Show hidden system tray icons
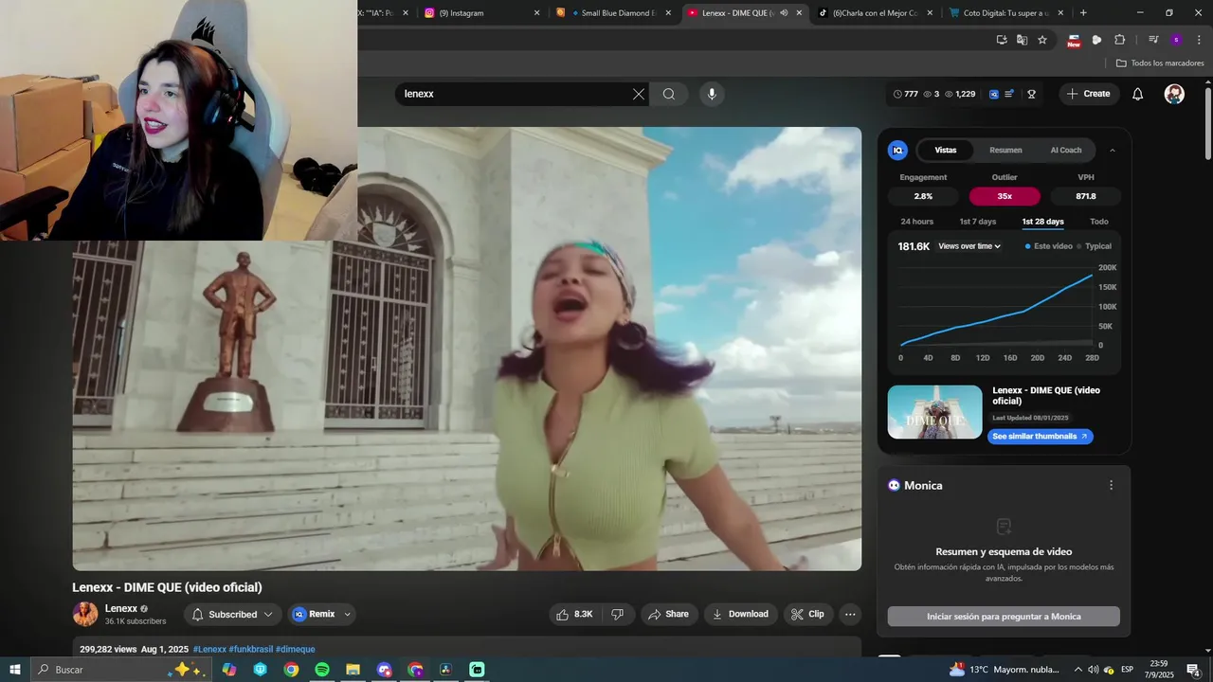The width and height of the screenshot is (1213, 682). tap(1077, 670)
